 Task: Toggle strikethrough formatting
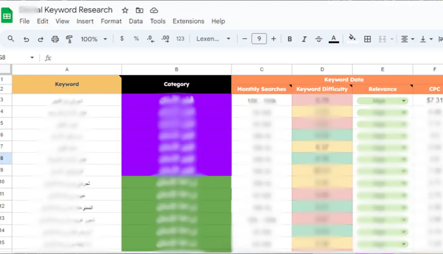tap(319, 39)
